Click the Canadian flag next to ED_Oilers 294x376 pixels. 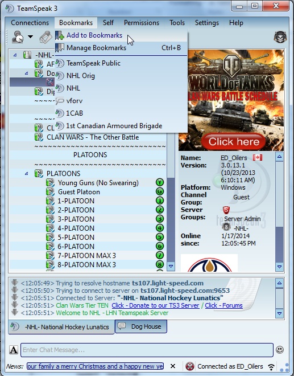point(258,158)
